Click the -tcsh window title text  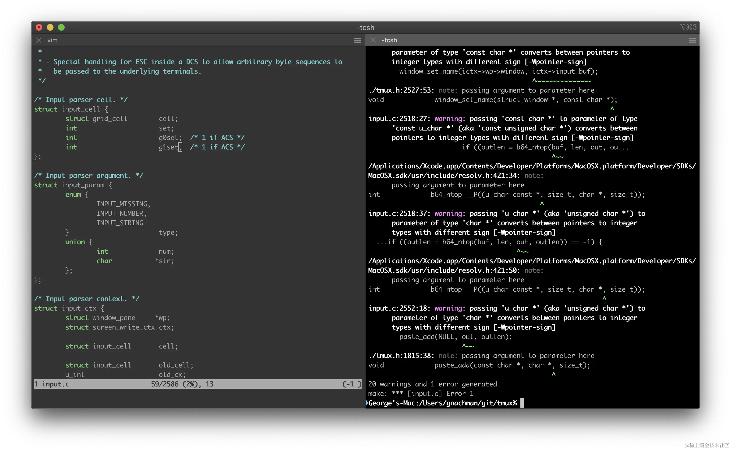365,27
